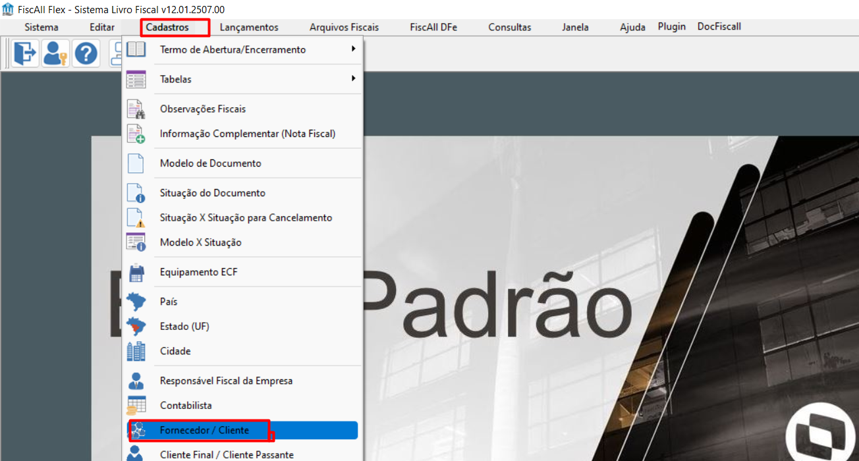Screen dimensions: 859x461
Task: Click the Contabilista table icon
Action: [x=136, y=405]
